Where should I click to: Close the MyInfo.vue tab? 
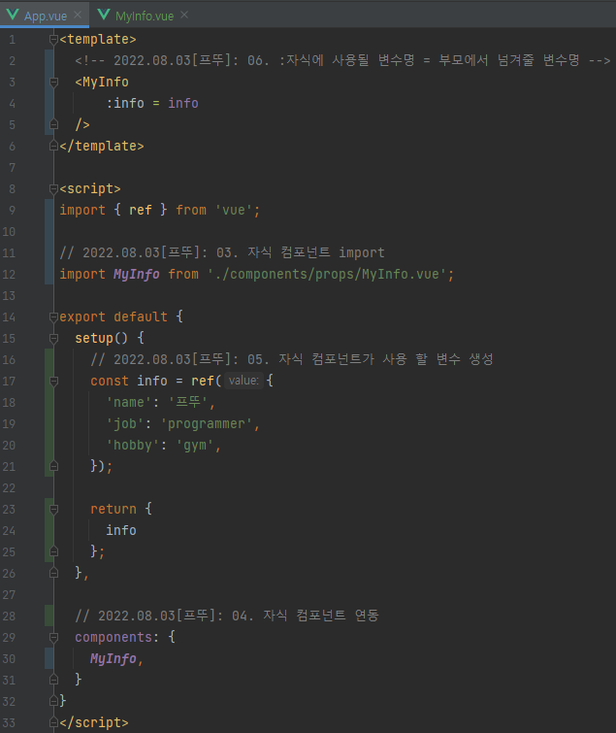coord(184,15)
